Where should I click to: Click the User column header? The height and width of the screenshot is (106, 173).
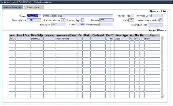pyautogui.click(x=152, y=35)
